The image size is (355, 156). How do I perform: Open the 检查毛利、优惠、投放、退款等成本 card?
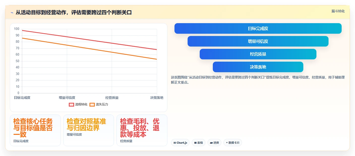(x=142, y=130)
